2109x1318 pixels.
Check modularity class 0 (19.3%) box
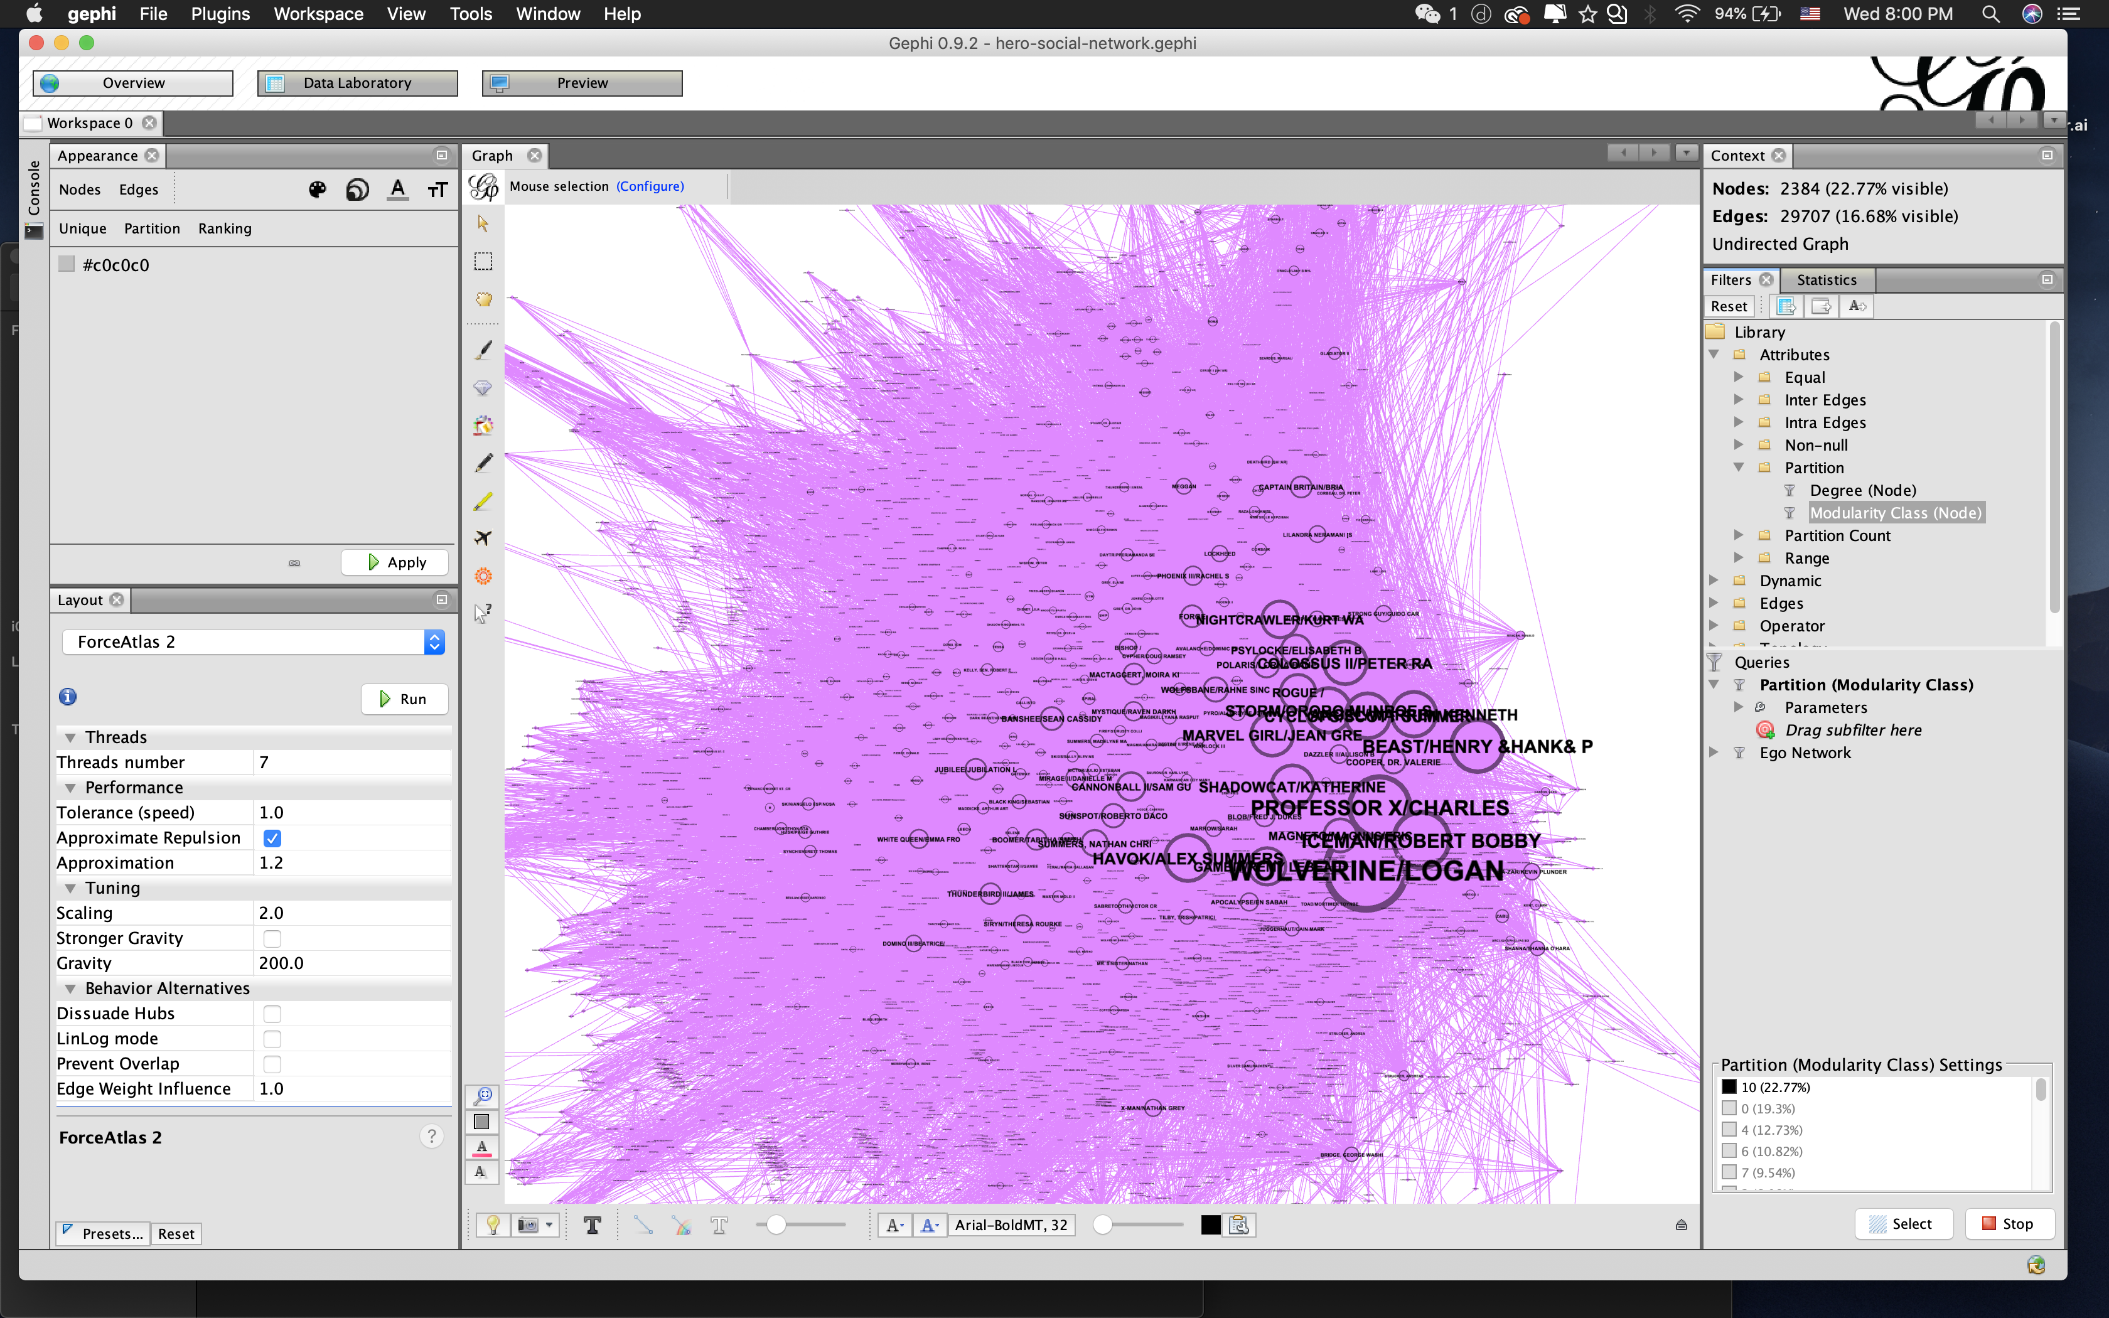1729,1108
